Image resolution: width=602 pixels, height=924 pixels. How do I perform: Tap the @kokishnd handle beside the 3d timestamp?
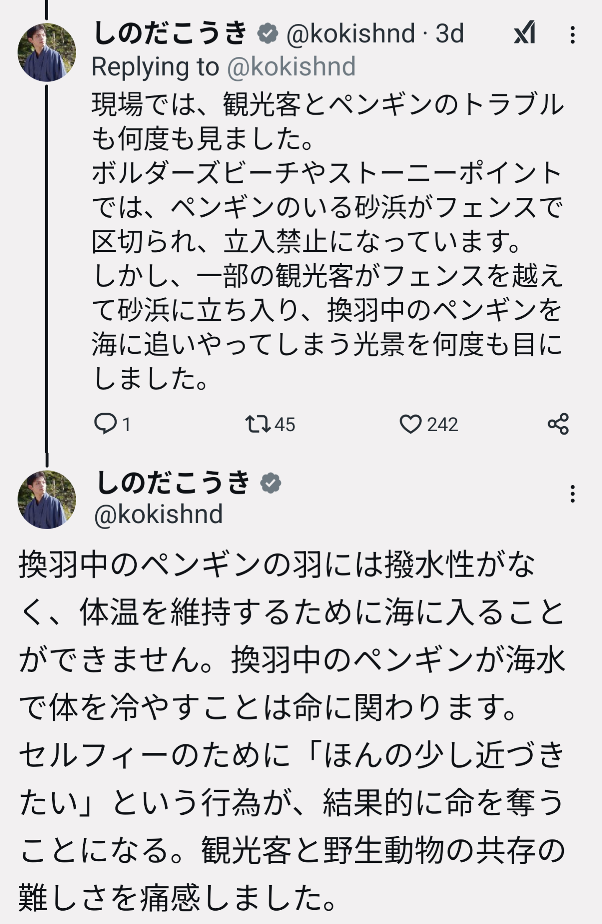(351, 33)
